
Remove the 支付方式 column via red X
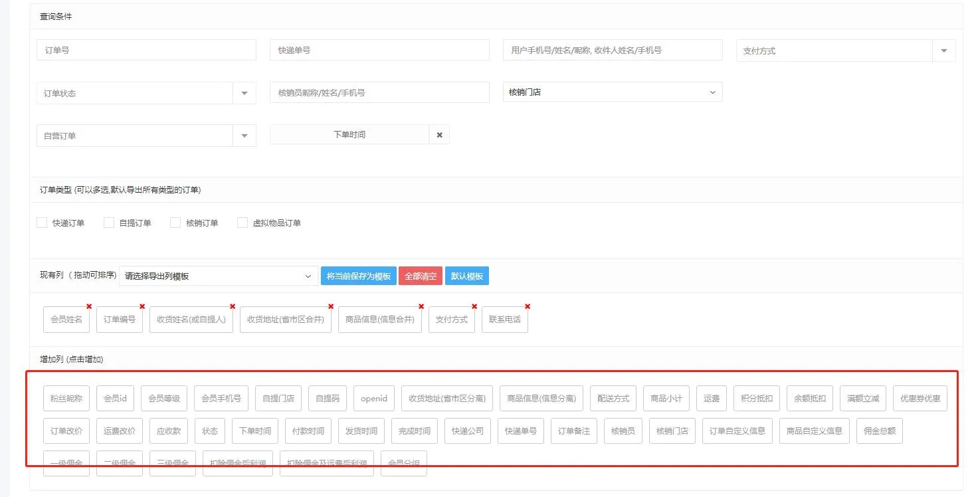(x=474, y=306)
